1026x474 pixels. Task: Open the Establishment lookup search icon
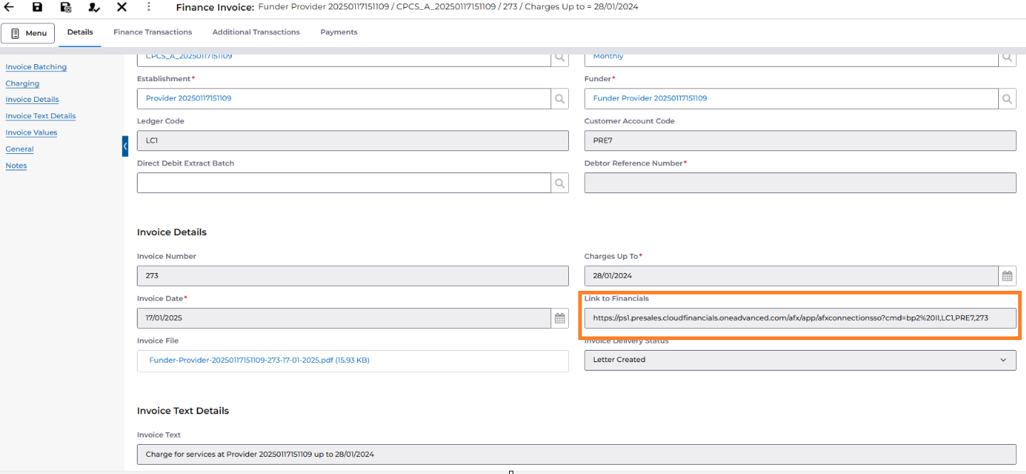560,98
